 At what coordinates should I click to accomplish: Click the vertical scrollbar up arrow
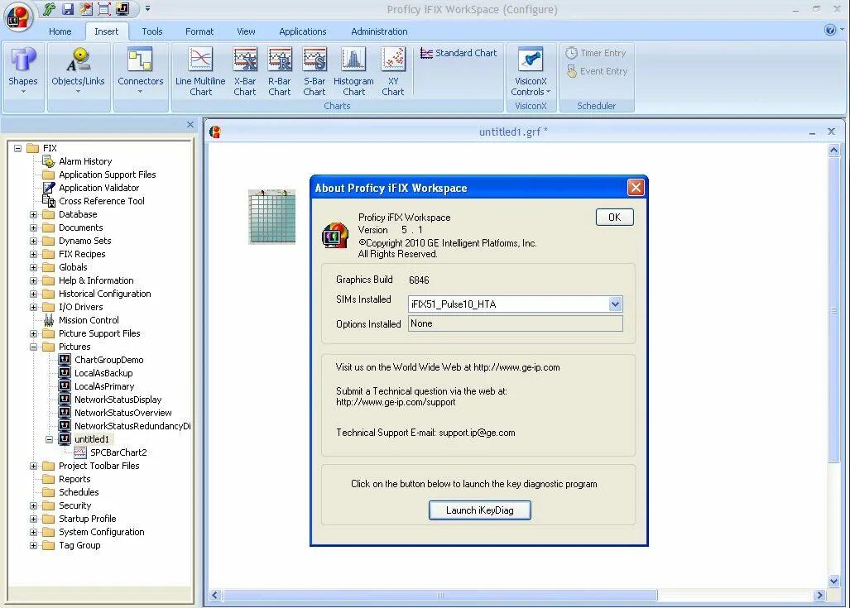(x=833, y=150)
